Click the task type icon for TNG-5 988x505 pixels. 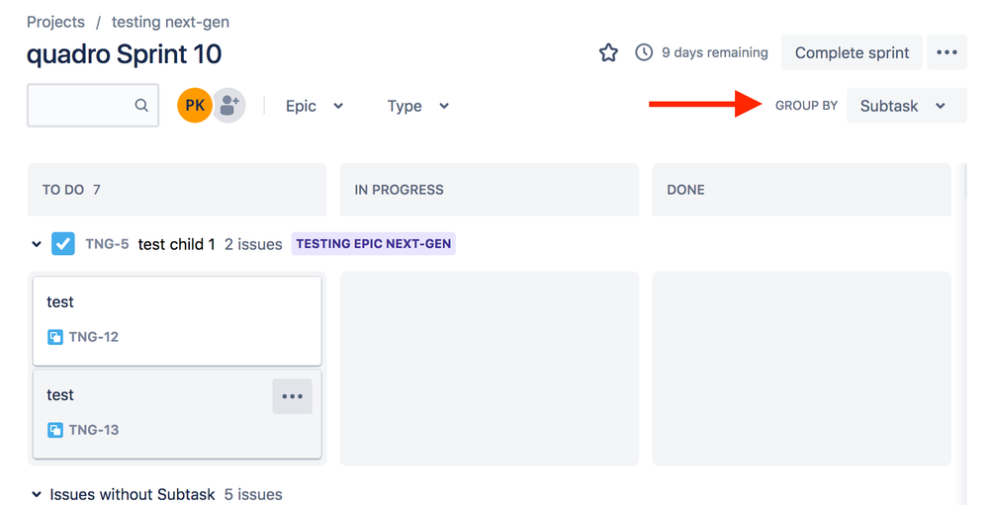(63, 244)
